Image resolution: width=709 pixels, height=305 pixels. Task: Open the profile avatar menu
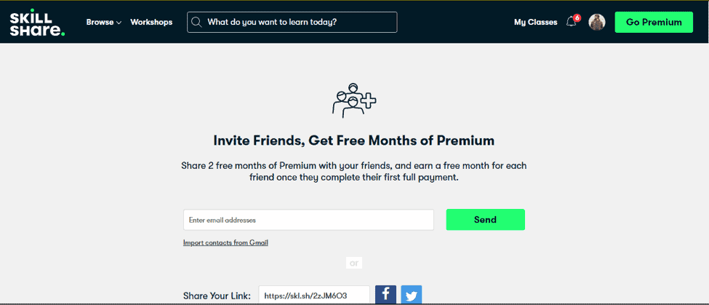pos(597,22)
